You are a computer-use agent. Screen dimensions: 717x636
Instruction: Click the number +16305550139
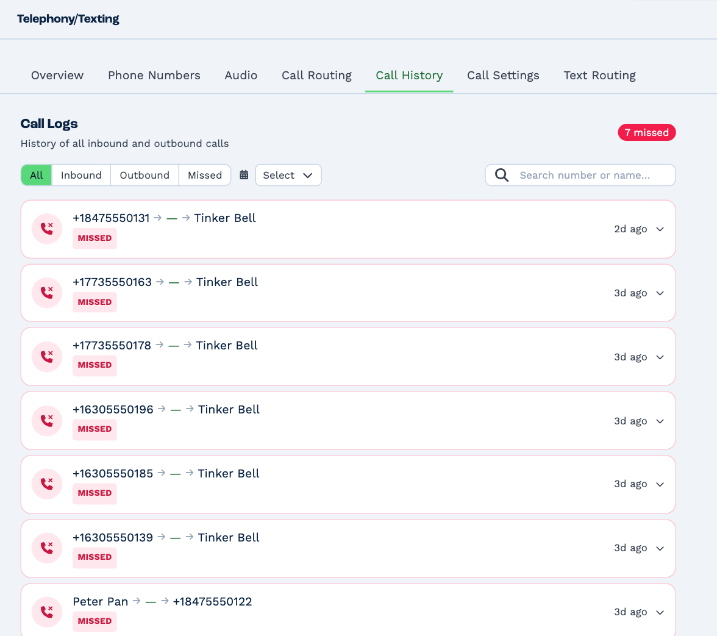pos(113,538)
